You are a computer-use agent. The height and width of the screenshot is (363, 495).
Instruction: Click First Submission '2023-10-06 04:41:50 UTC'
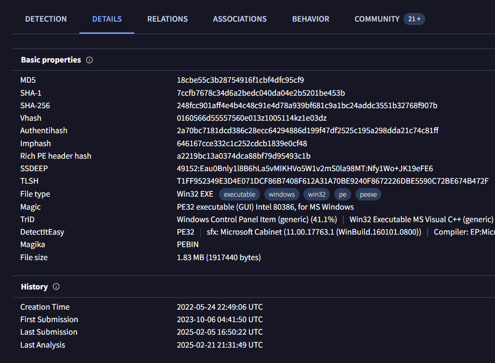click(220, 320)
